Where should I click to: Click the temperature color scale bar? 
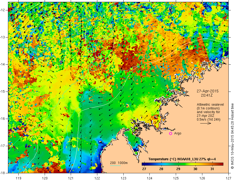182,164
